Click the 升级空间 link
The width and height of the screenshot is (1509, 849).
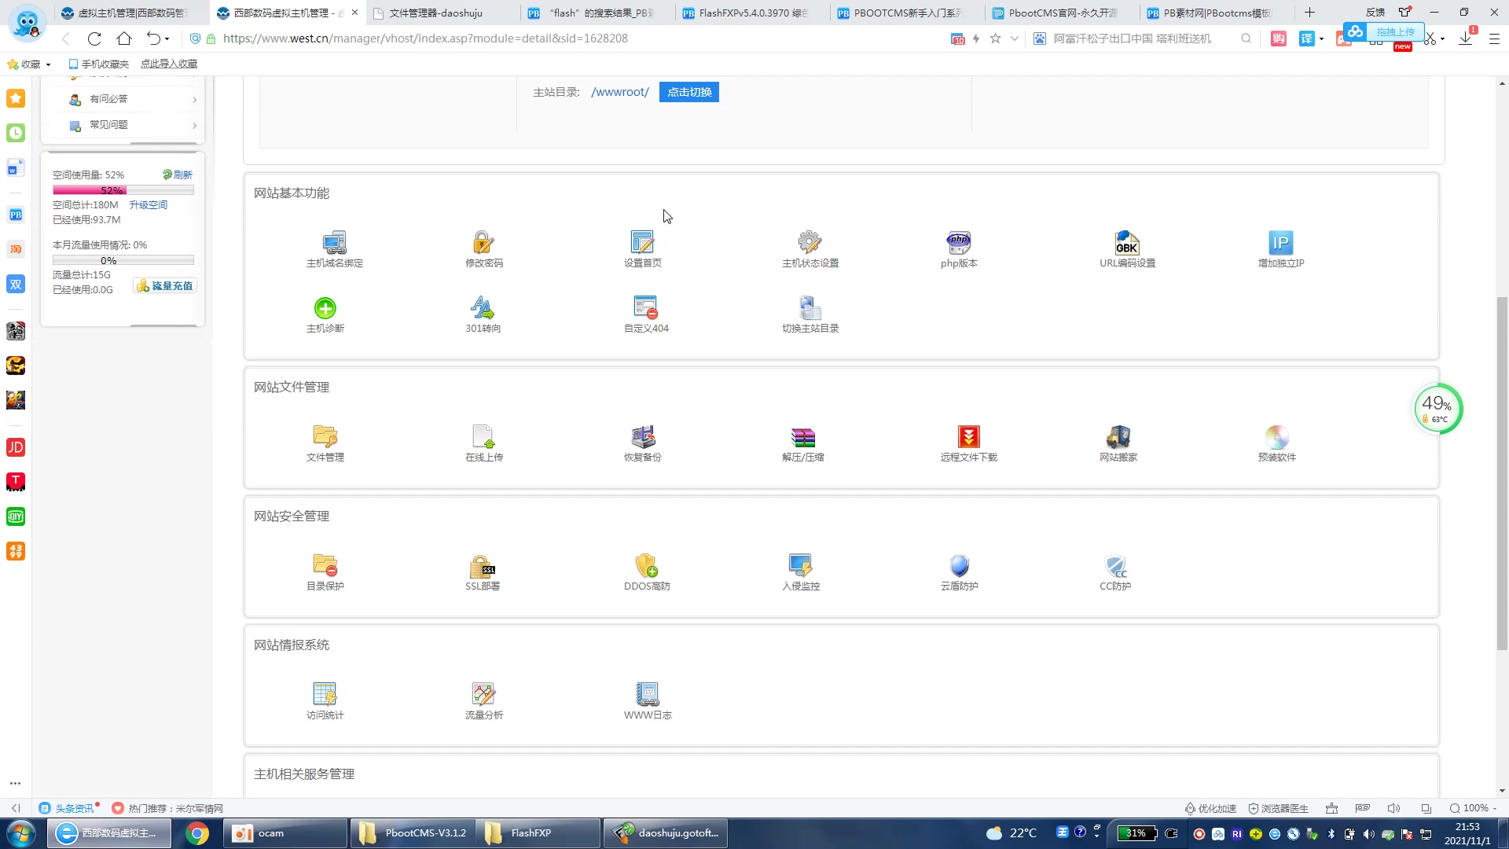click(x=149, y=204)
